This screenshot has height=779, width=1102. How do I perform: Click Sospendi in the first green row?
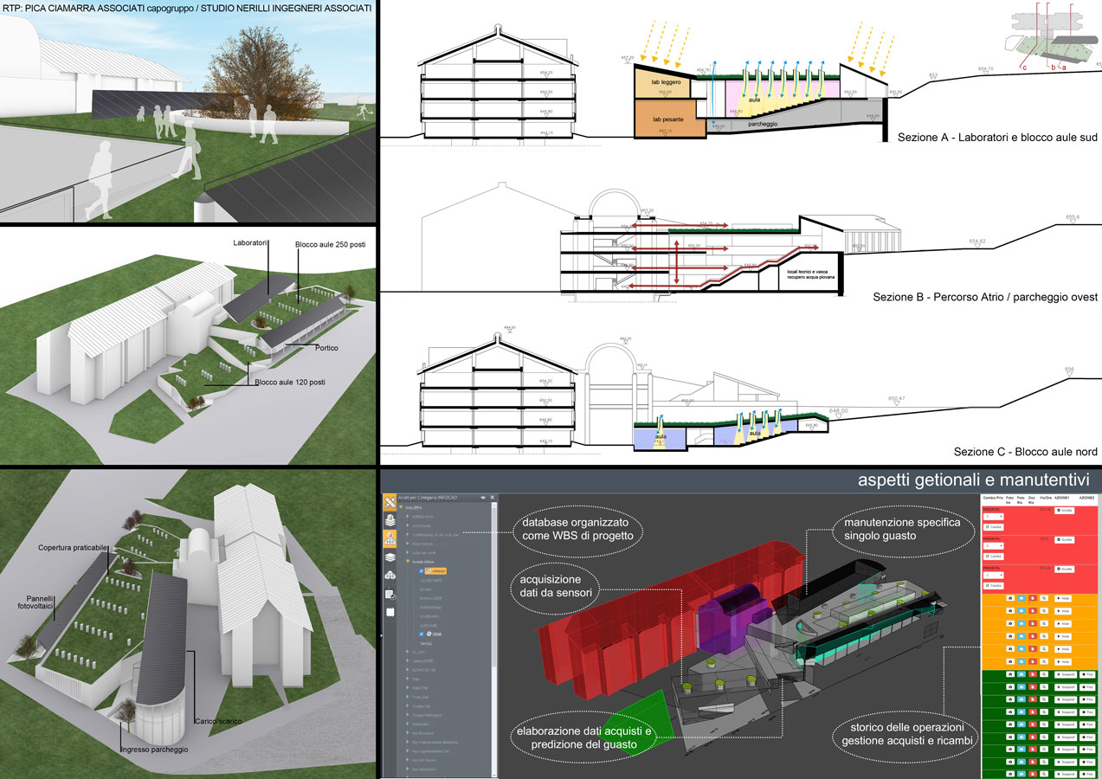tap(1066, 674)
